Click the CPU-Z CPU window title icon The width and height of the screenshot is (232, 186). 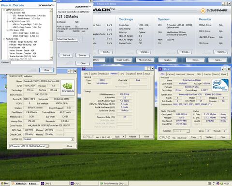(160, 69)
